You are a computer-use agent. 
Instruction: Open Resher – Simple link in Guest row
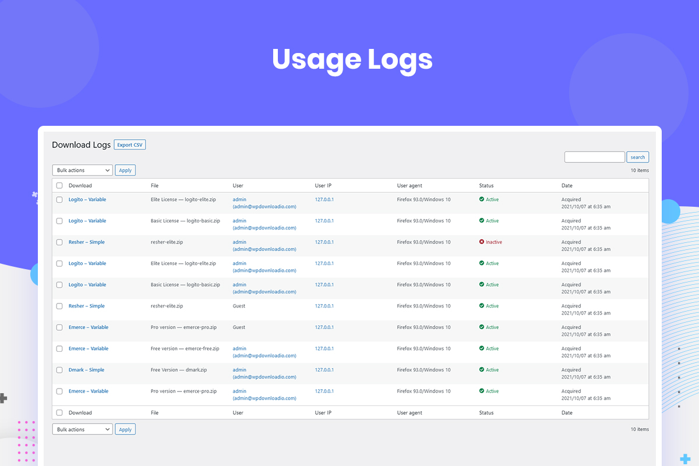point(87,306)
